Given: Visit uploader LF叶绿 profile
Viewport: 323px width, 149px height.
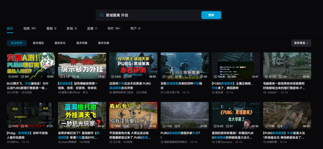Looking at the screenshot, I should (x=14, y=93).
